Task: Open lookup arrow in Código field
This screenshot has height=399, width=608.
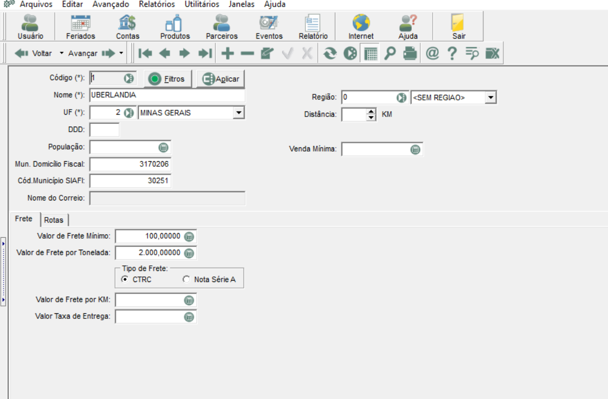Action: [x=129, y=78]
